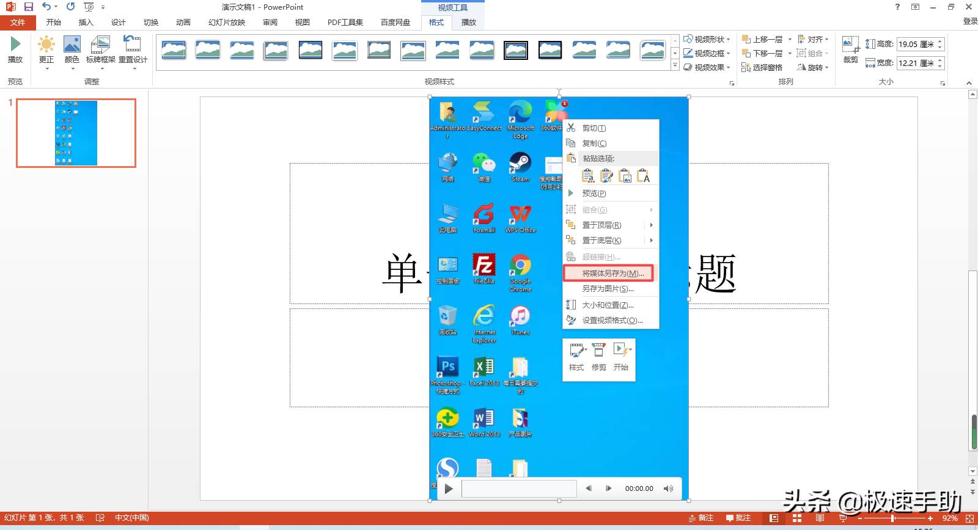
Task: Collapse the ribbon with the arrow
Action: coord(969,82)
